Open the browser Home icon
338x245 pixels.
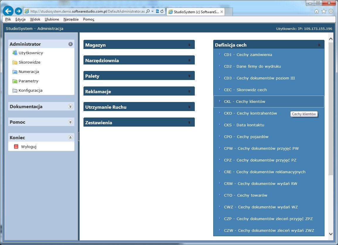[316, 11]
